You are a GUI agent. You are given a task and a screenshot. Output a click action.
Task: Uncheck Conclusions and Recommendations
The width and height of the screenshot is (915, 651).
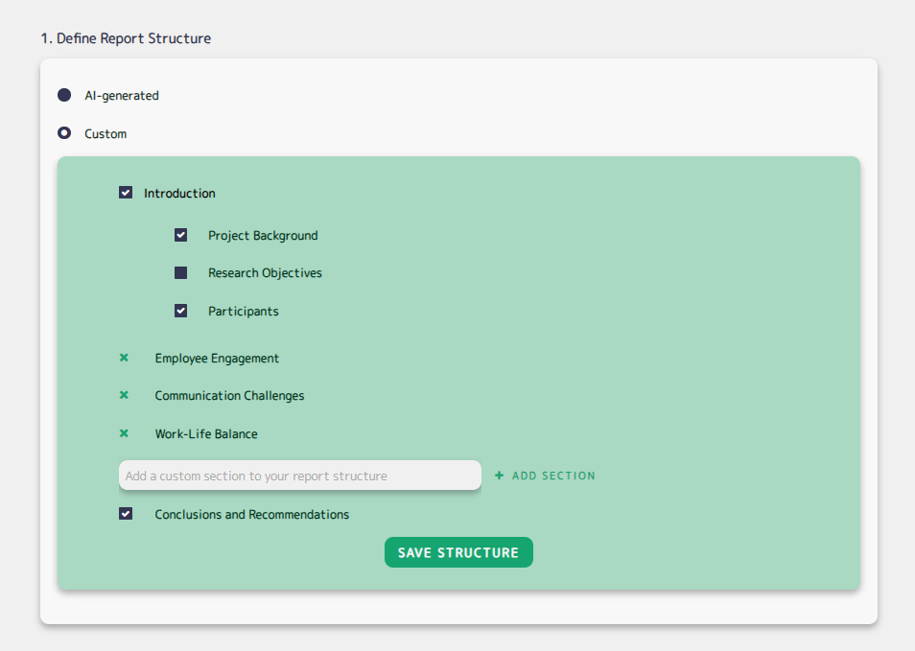pos(126,514)
